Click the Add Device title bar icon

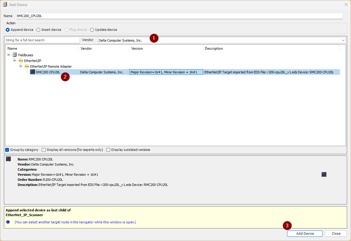click(x=5, y=5)
